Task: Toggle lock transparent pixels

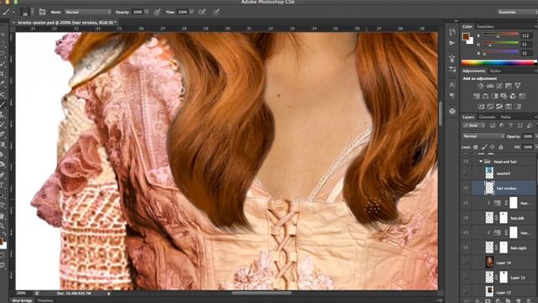Action: click(476, 147)
